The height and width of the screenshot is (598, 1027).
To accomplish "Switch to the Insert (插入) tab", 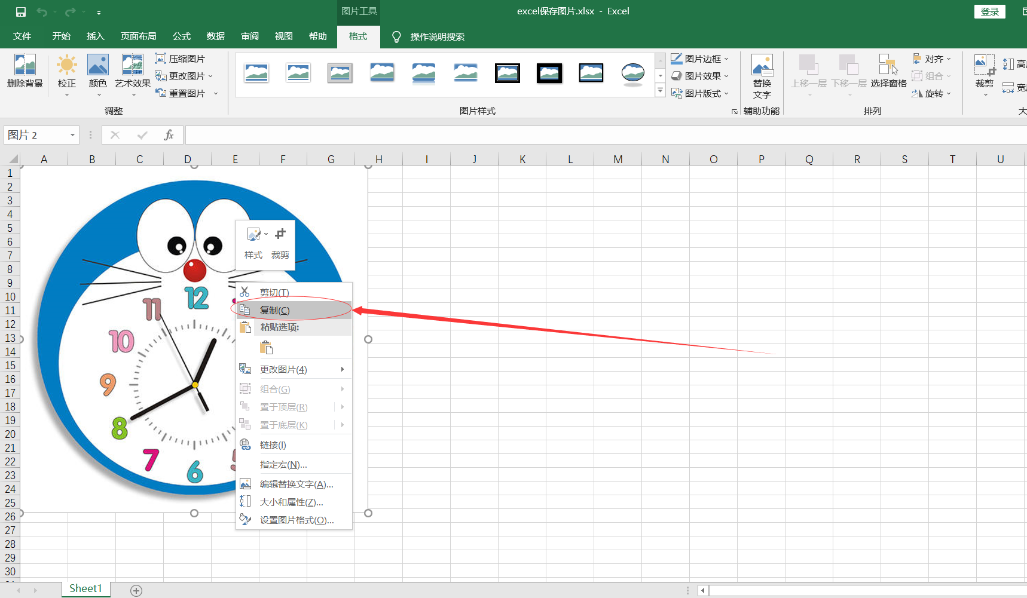I will pos(95,36).
